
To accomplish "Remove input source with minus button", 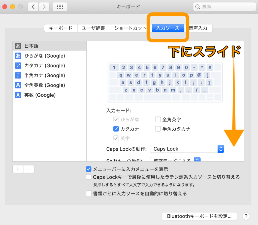I will 29,169.
